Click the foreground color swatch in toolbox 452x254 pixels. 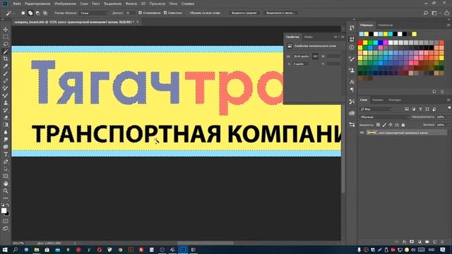tap(4, 210)
